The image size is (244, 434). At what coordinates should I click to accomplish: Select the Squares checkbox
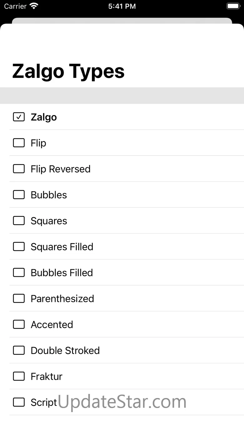19,221
